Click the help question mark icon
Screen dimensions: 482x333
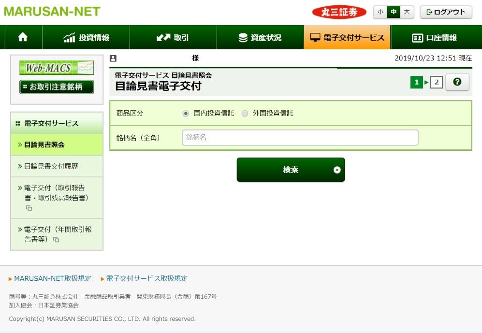click(457, 82)
